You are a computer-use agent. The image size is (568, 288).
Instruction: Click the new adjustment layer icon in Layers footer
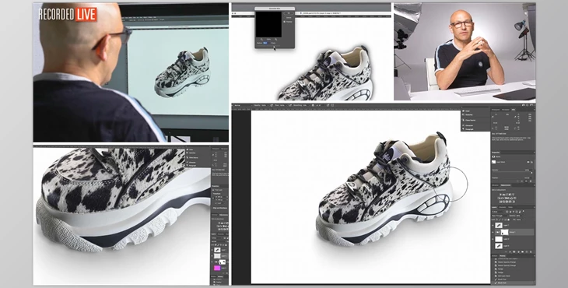519,251
